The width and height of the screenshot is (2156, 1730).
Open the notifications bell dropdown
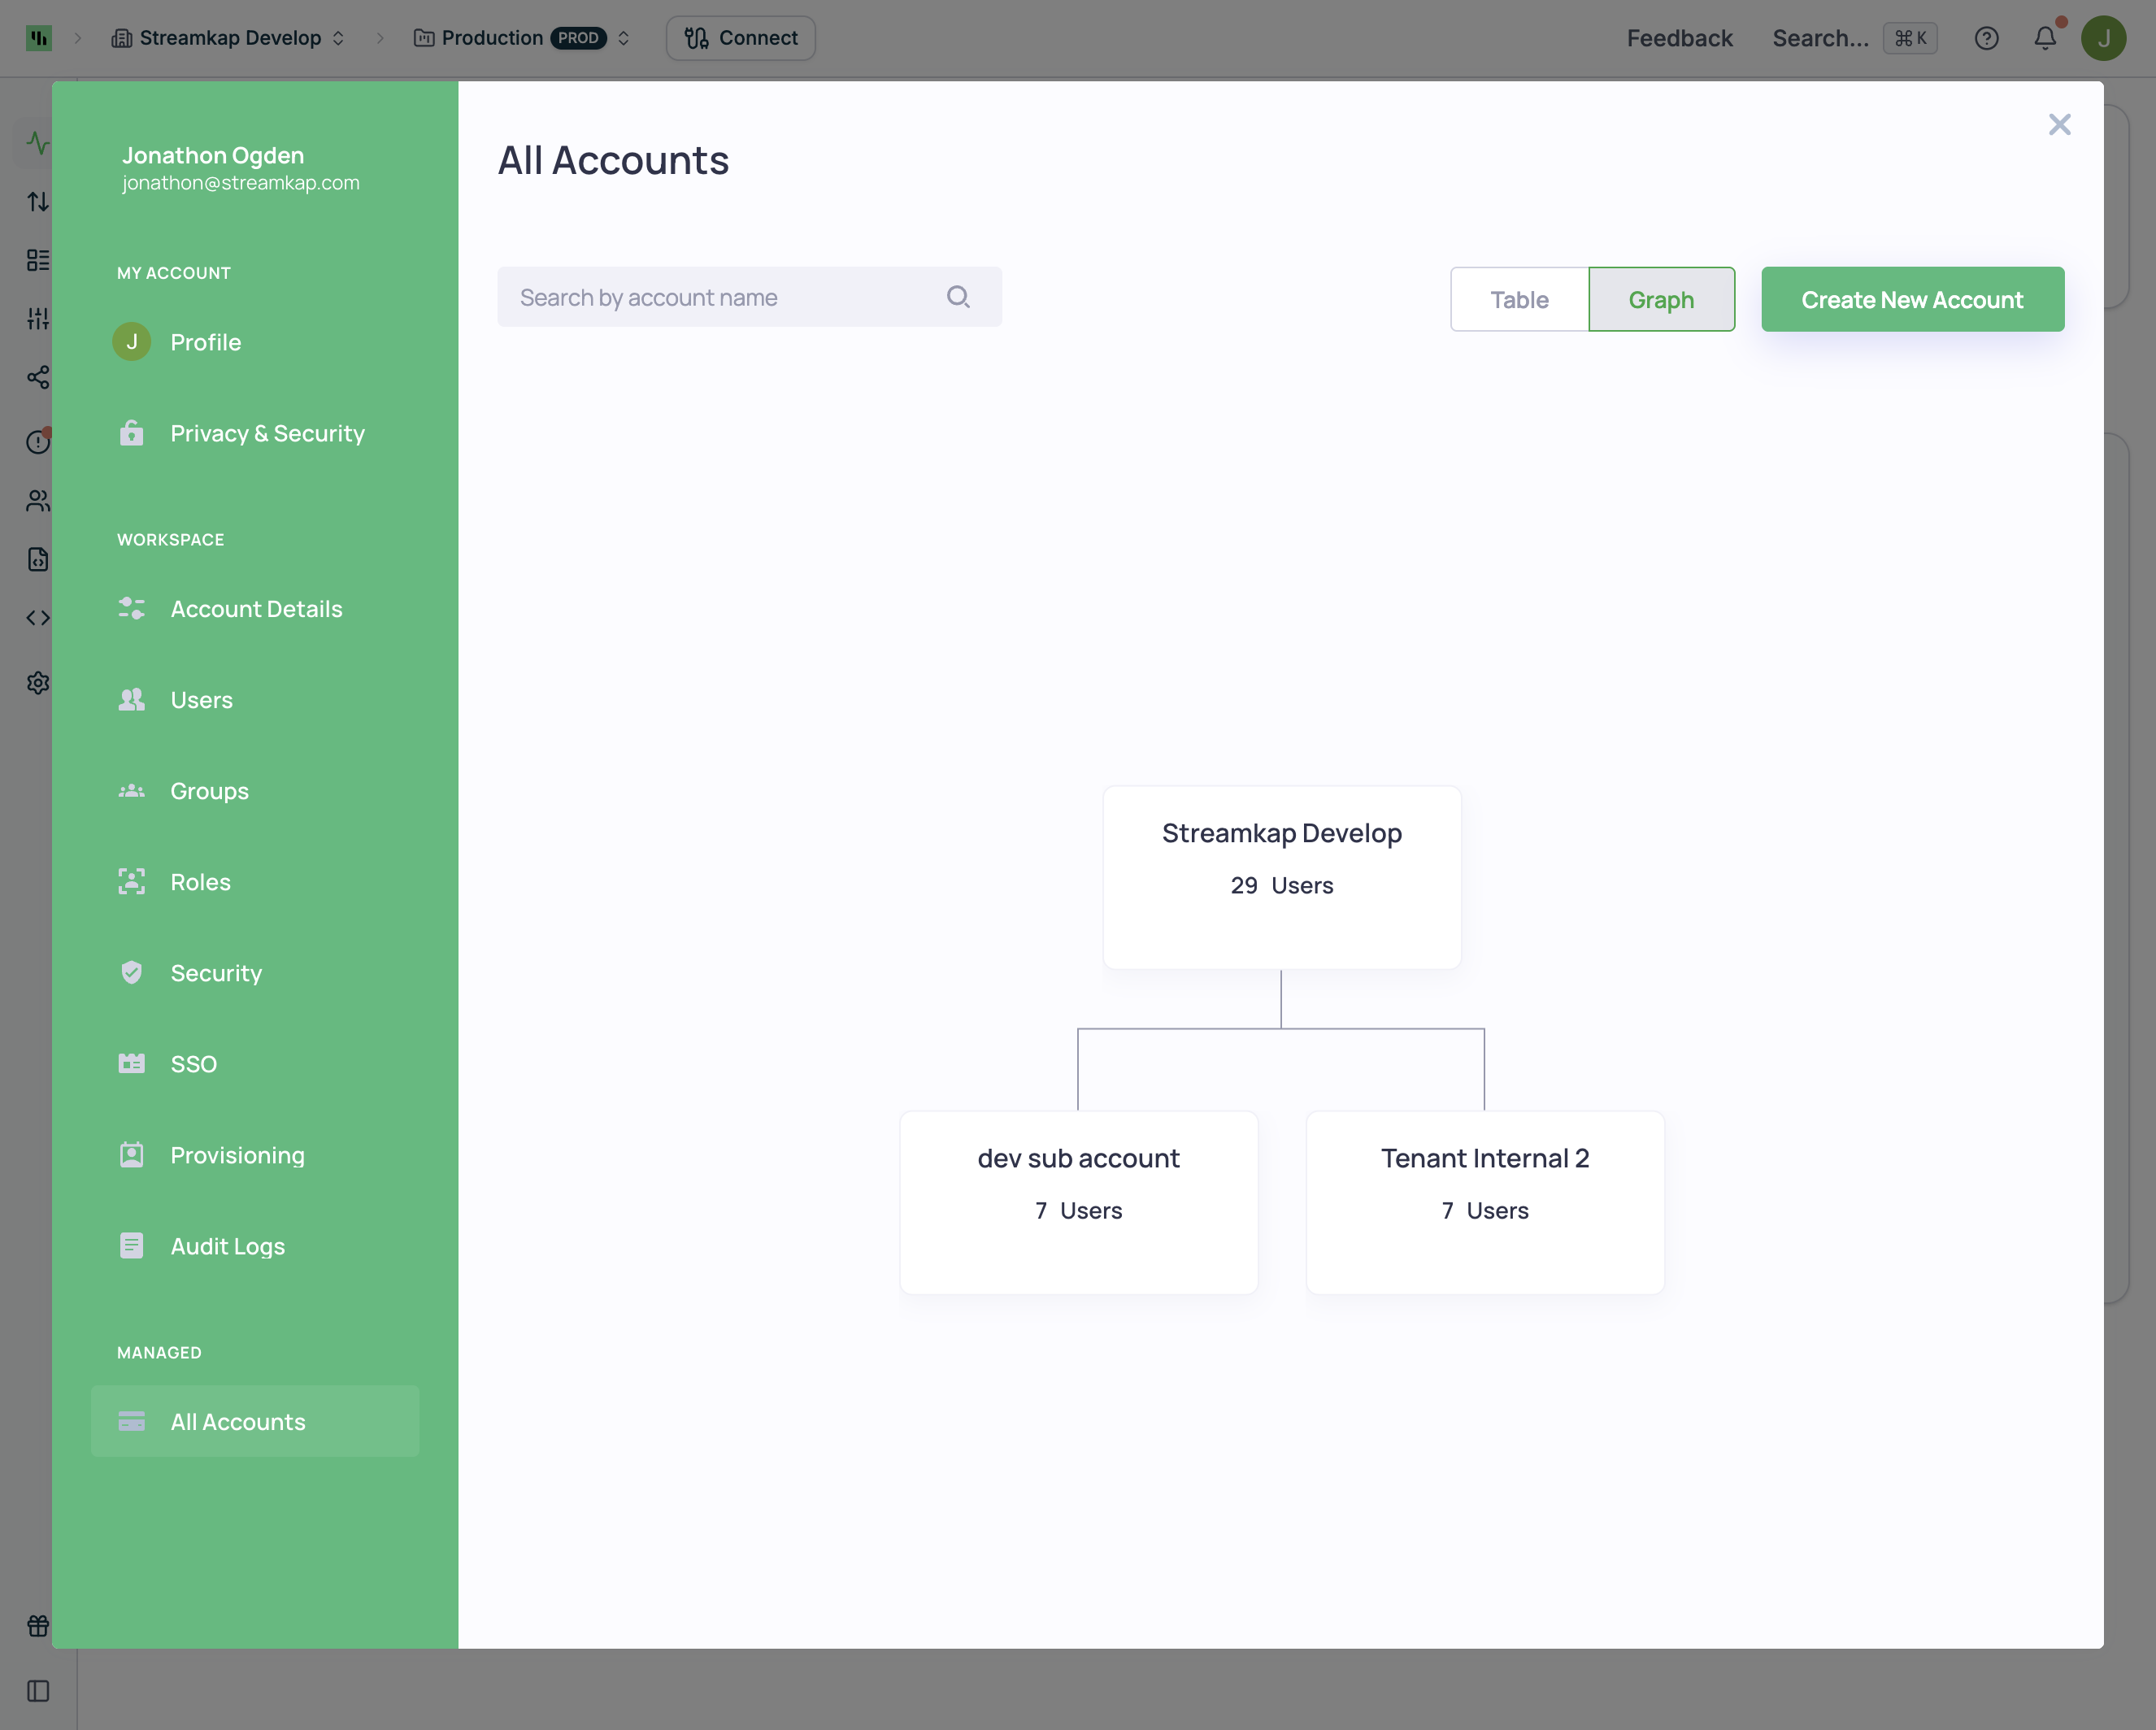[2045, 38]
